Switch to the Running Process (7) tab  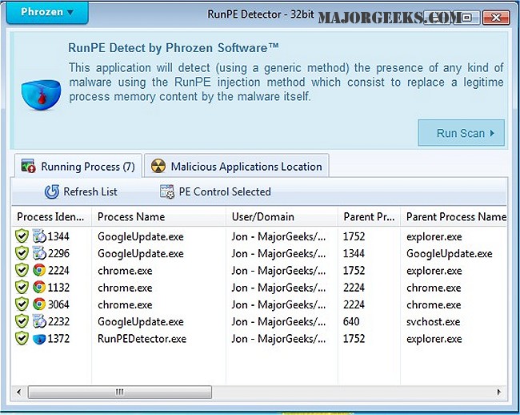pyautogui.click(x=78, y=166)
